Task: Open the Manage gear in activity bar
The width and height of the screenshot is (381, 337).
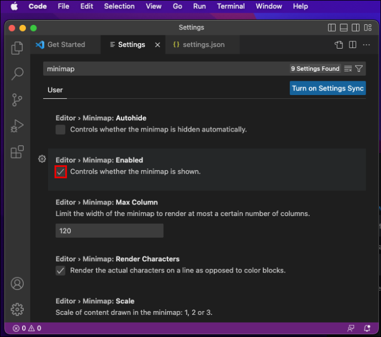Action: [x=17, y=309]
